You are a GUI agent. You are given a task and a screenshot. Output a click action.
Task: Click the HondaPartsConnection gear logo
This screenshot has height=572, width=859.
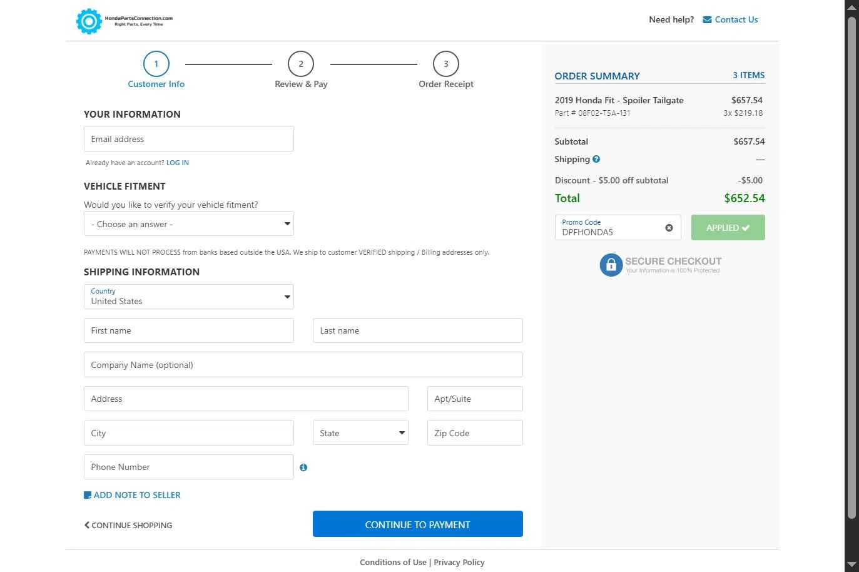89,21
